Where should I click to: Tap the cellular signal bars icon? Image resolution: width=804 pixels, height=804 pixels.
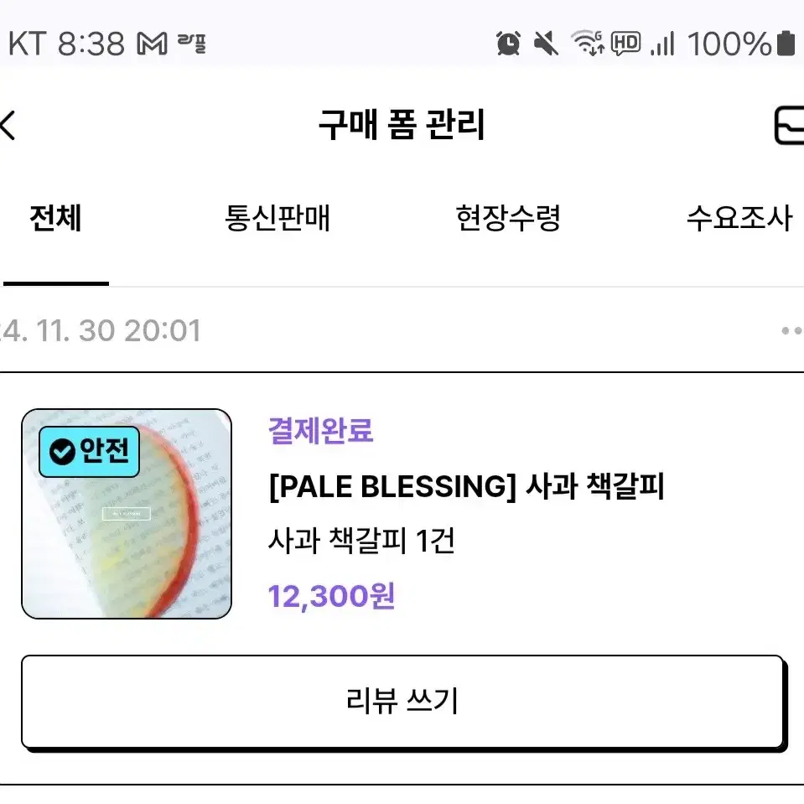(662, 43)
